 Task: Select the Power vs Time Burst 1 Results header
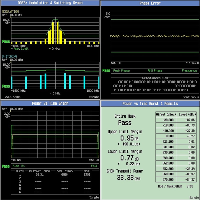[x=150, y=103]
